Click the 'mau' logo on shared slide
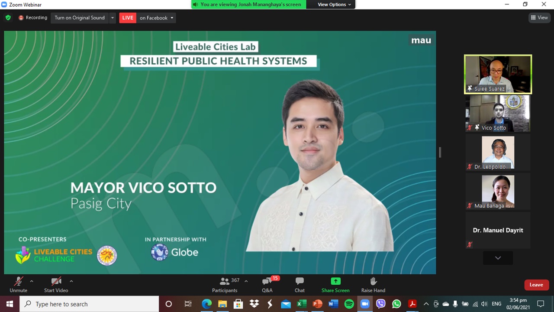The image size is (554, 312). coord(421,40)
